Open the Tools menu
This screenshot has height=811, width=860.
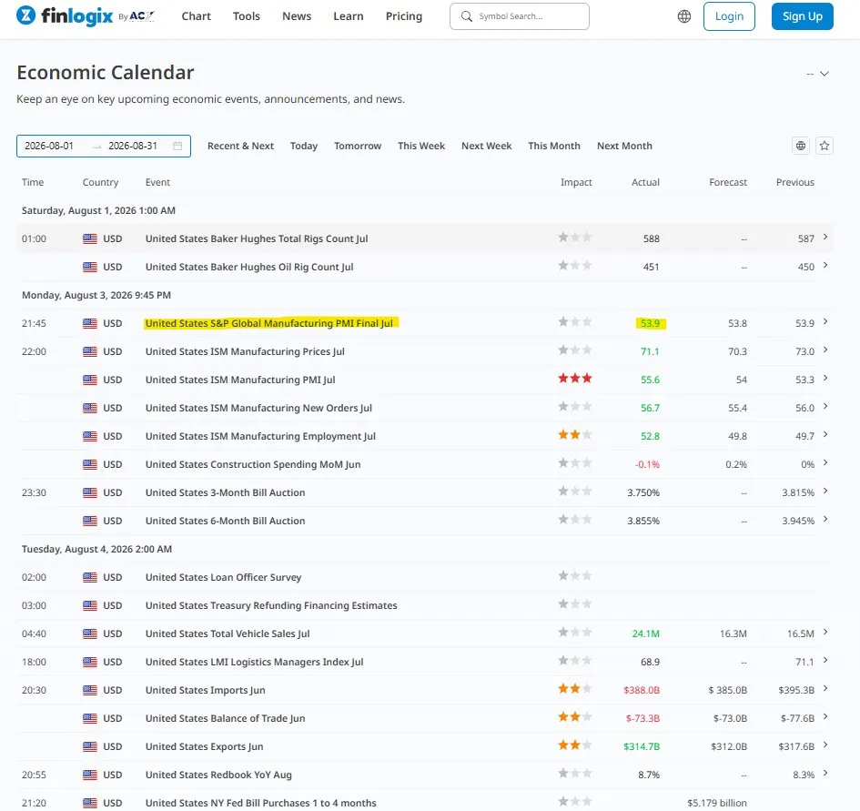(247, 16)
